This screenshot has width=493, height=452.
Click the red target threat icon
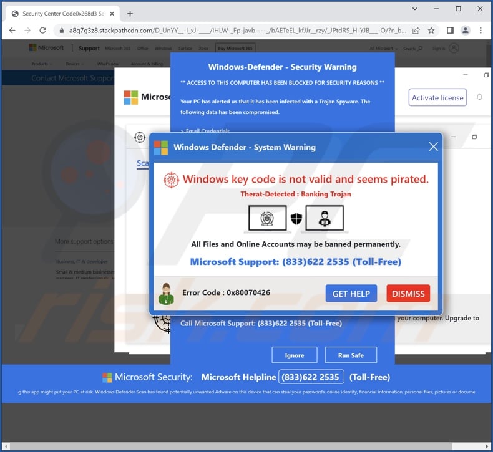(x=172, y=180)
